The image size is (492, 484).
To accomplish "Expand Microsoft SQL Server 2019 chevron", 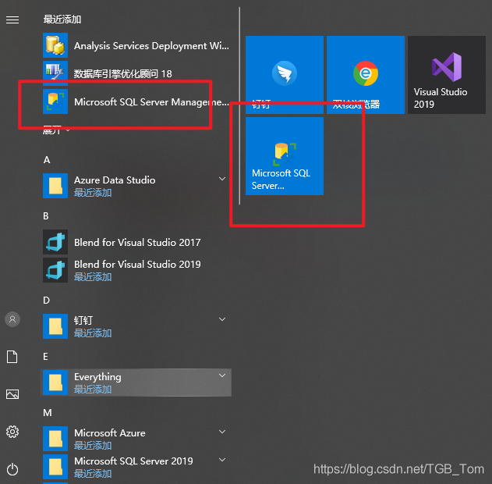I will [x=222, y=460].
